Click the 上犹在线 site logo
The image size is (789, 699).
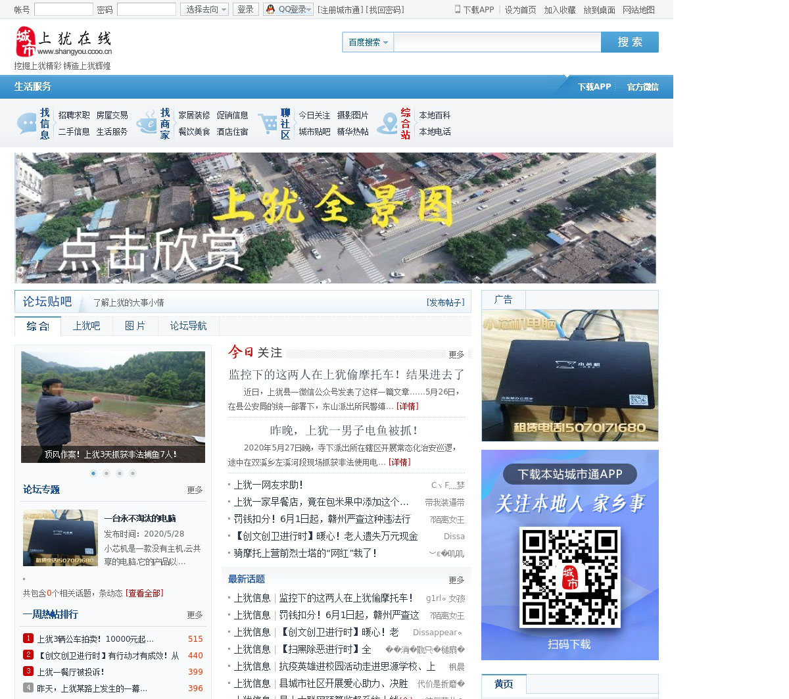click(x=64, y=42)
